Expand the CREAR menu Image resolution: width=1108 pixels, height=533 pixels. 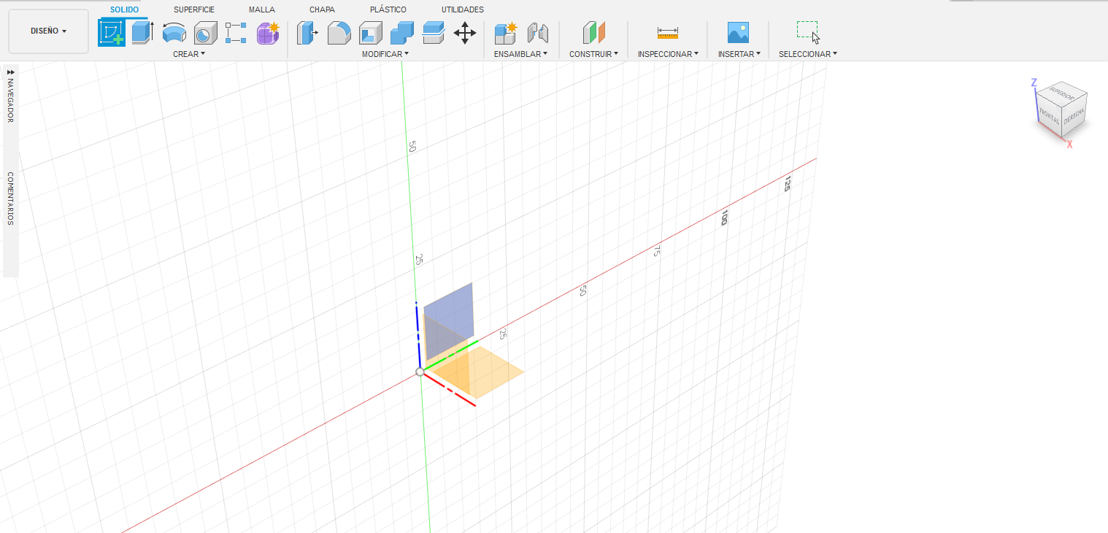[189, 54]
